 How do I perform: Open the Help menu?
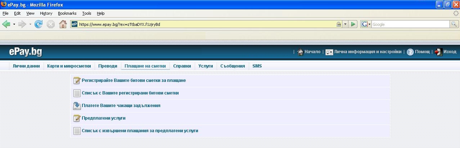pyautogui.click(x=101, y=13)
